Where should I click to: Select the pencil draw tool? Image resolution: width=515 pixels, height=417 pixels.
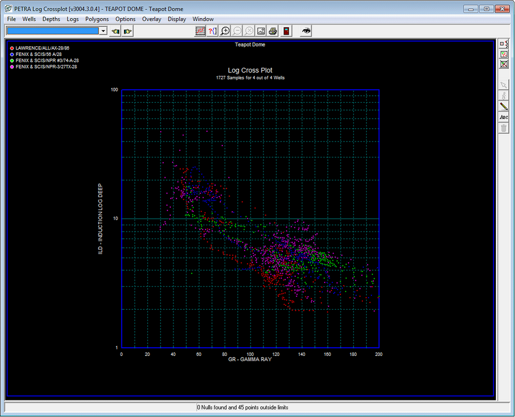point(504,107)
